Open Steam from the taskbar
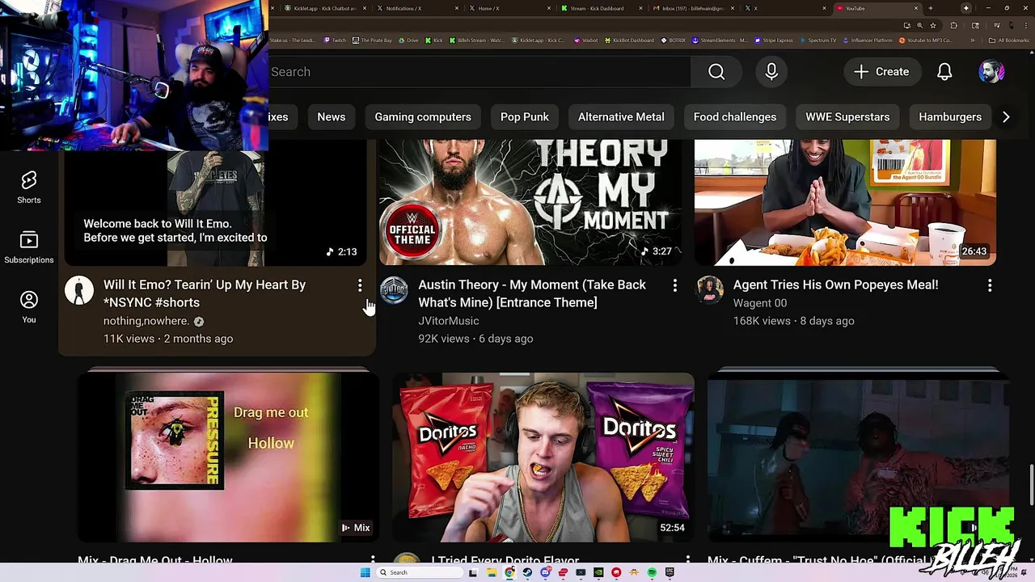This screenshot has height=582, width=1035. pyautogui.click(x=527, y=572)
